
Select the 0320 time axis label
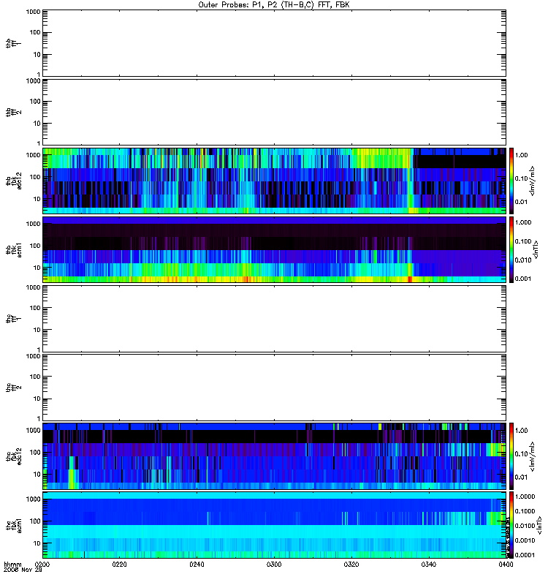coord(351,564)
